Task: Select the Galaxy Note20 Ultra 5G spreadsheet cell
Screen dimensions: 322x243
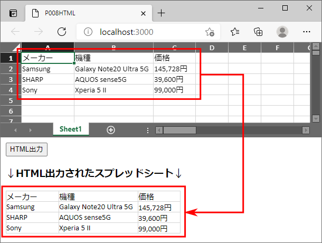Action: coord(113,69)
